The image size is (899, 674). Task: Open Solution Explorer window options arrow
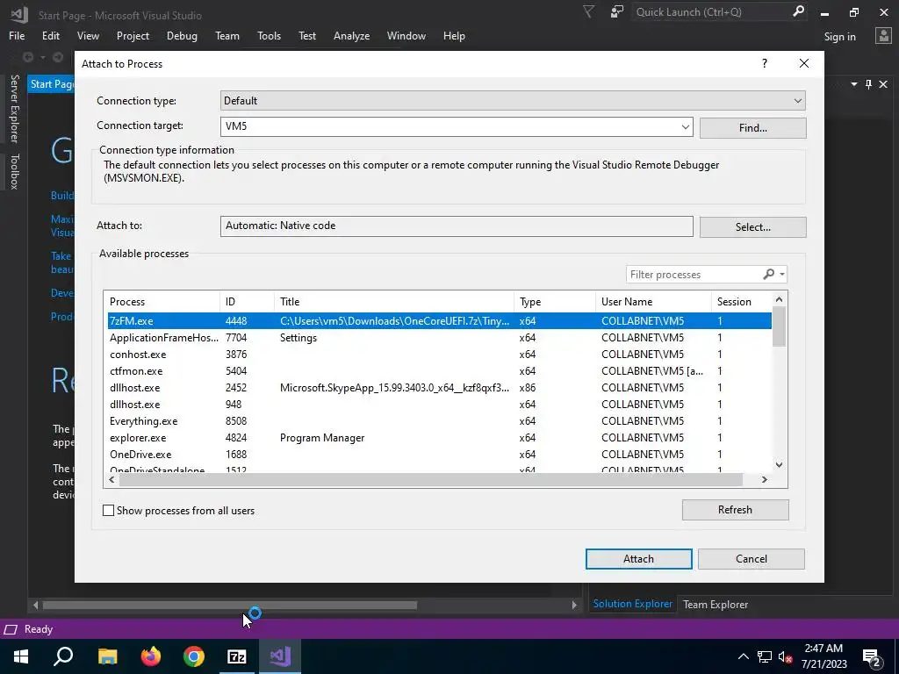(853, 84)
